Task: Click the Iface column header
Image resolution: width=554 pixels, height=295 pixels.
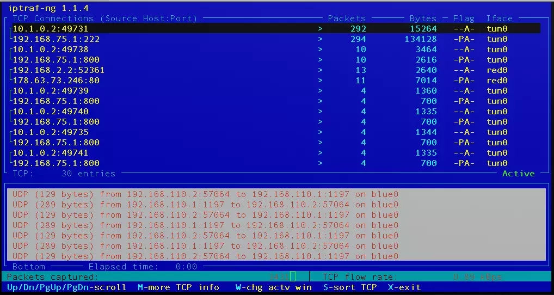Action: [x=499, y=19]
